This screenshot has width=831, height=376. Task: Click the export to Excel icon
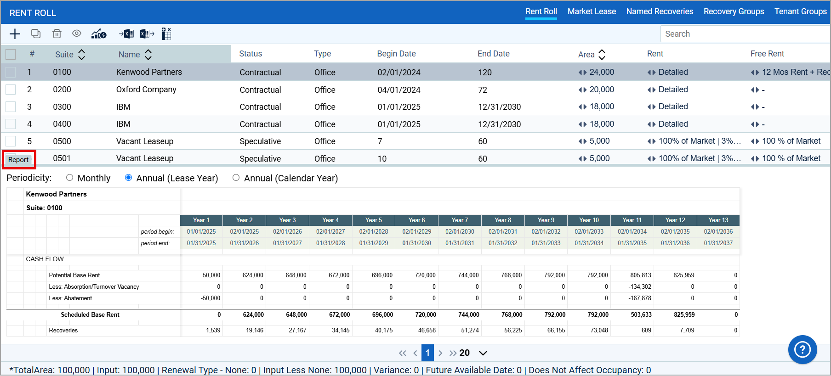147,34
